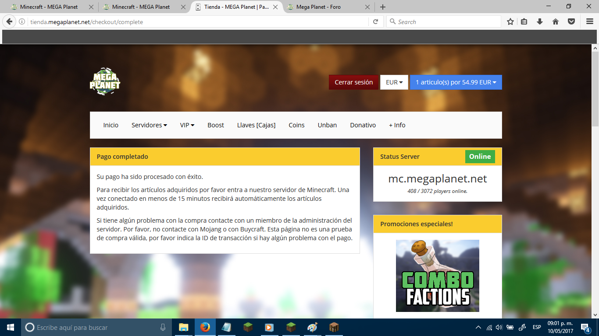
Task: Open the Minecraft crafting table taskbar icon
Action: point(334,327)
